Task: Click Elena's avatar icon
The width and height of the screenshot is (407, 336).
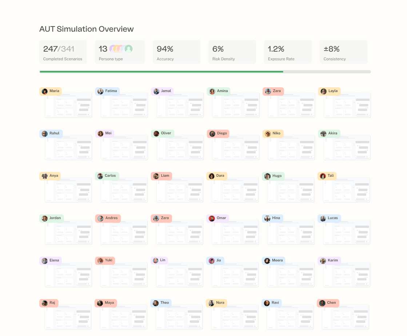Action: tap(45, 261)
